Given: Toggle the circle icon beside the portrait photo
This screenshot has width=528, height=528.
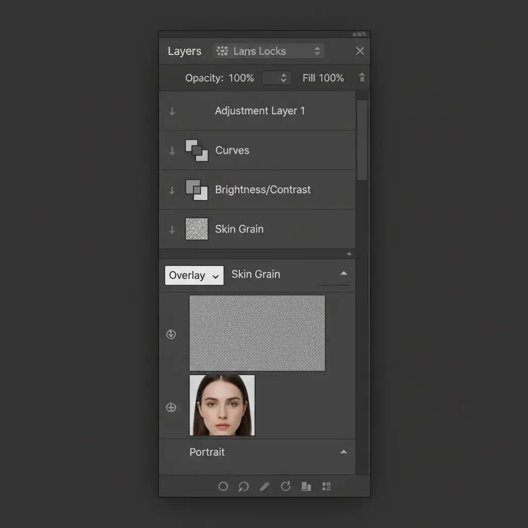Looking at the screenshot, I should coord(171,408).
